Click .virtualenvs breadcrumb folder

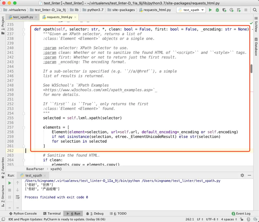click(15, 10)
